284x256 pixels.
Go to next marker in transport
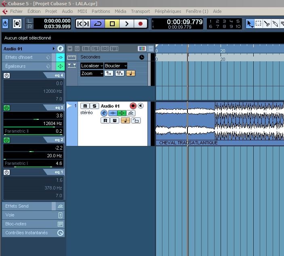pyautogui.click(x=86, y=24)
